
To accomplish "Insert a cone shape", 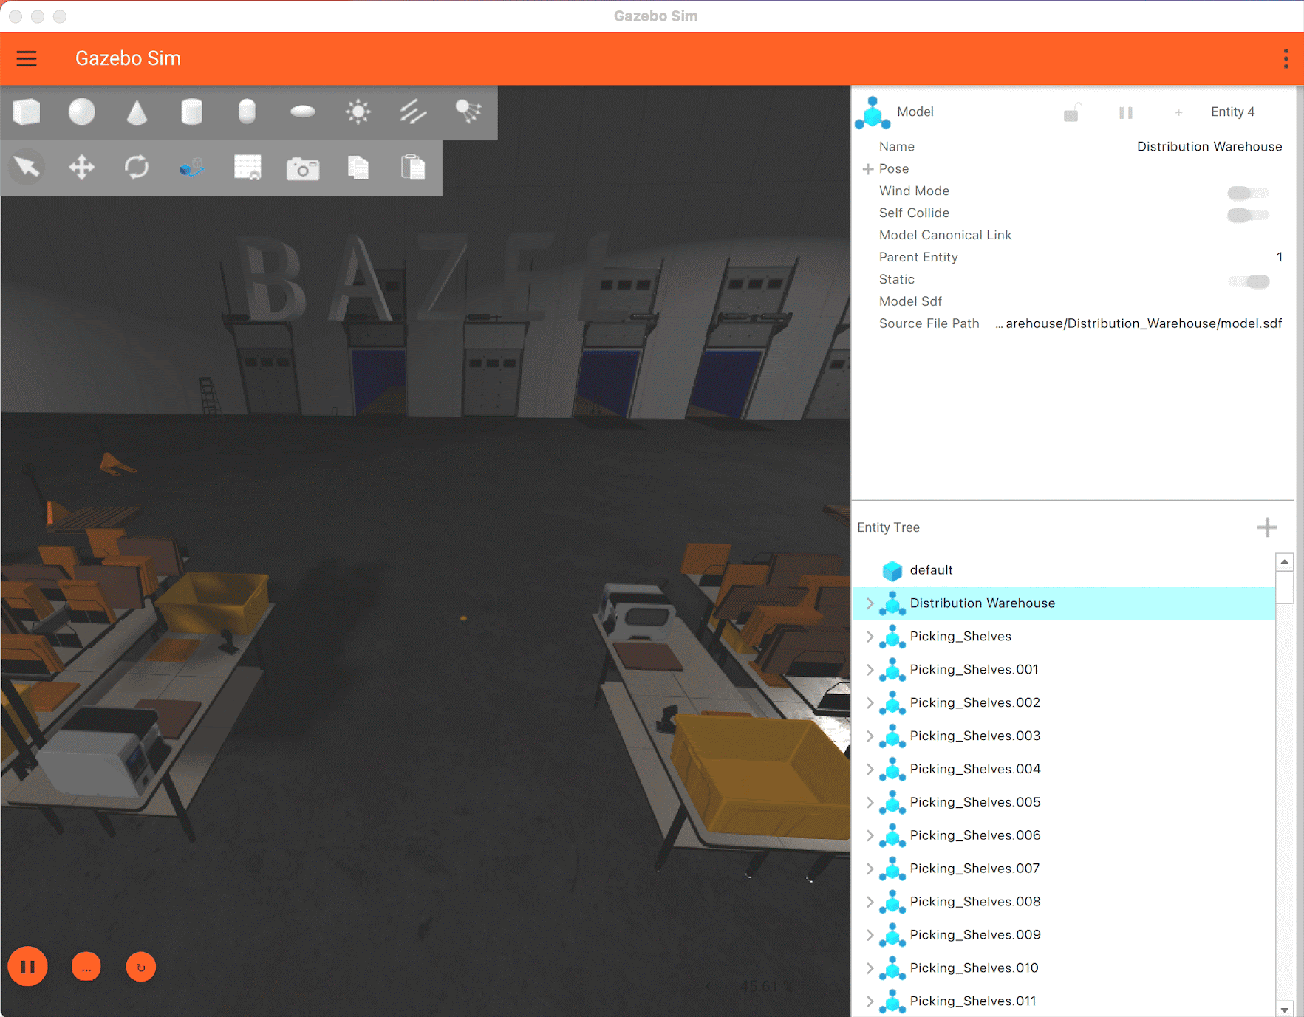I will 137,112.
